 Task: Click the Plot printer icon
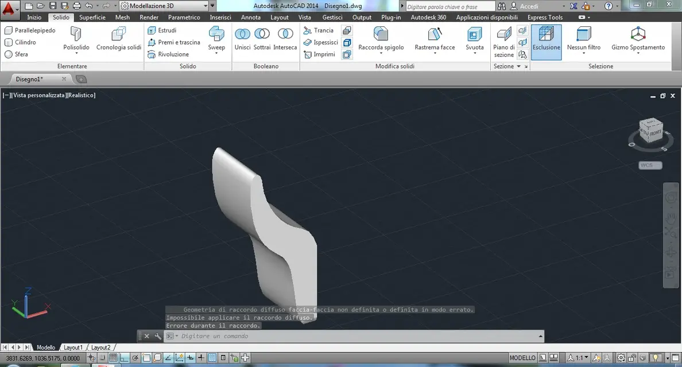(77, 6)
